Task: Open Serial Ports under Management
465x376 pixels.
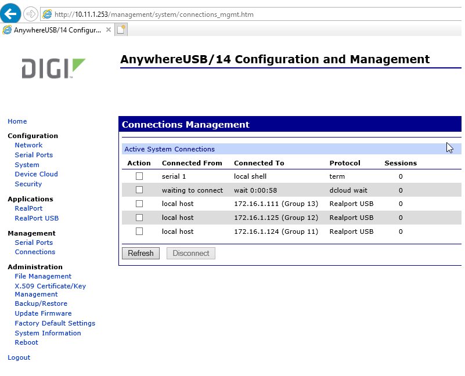Action: 34,243
